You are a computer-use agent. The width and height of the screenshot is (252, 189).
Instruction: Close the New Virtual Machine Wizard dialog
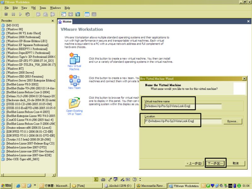click(x=244, y=78)
